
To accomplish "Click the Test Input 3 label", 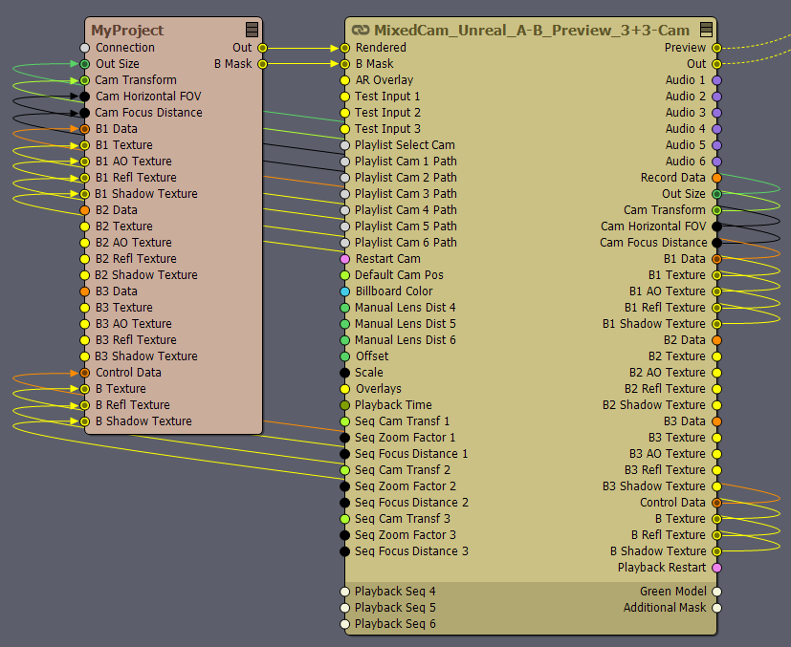I will [x=387, y=129].
